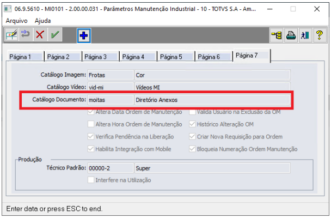Click Técnico Padrão field containing 00000-2

pyautogui.click(x=111, y=168)
